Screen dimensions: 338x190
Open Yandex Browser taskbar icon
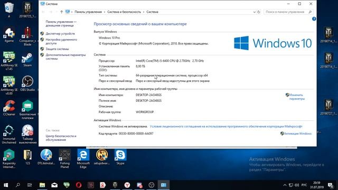click(127, 185)
